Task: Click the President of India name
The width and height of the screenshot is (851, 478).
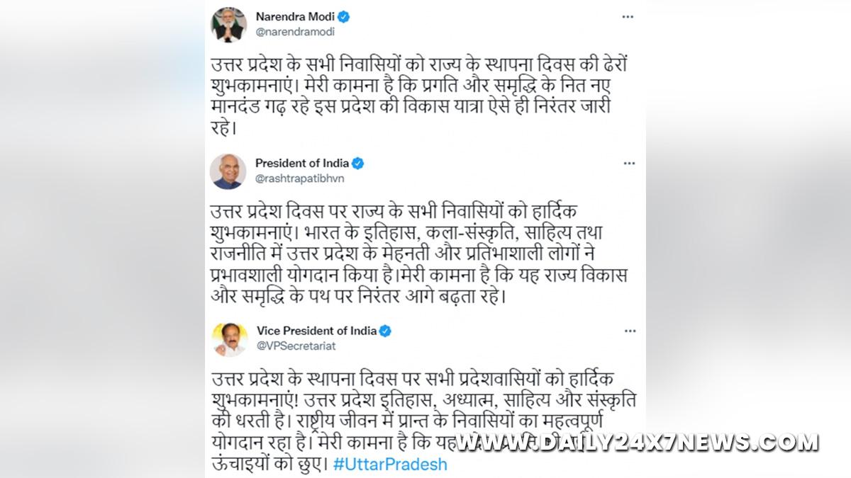Action: coord(302,164)
